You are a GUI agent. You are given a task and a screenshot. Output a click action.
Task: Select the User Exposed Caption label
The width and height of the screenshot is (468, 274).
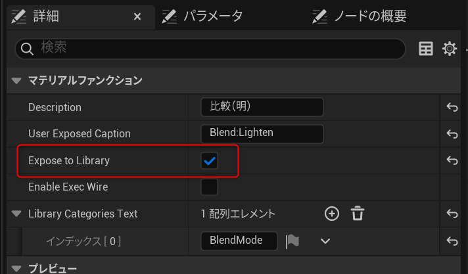pos(80,134)
